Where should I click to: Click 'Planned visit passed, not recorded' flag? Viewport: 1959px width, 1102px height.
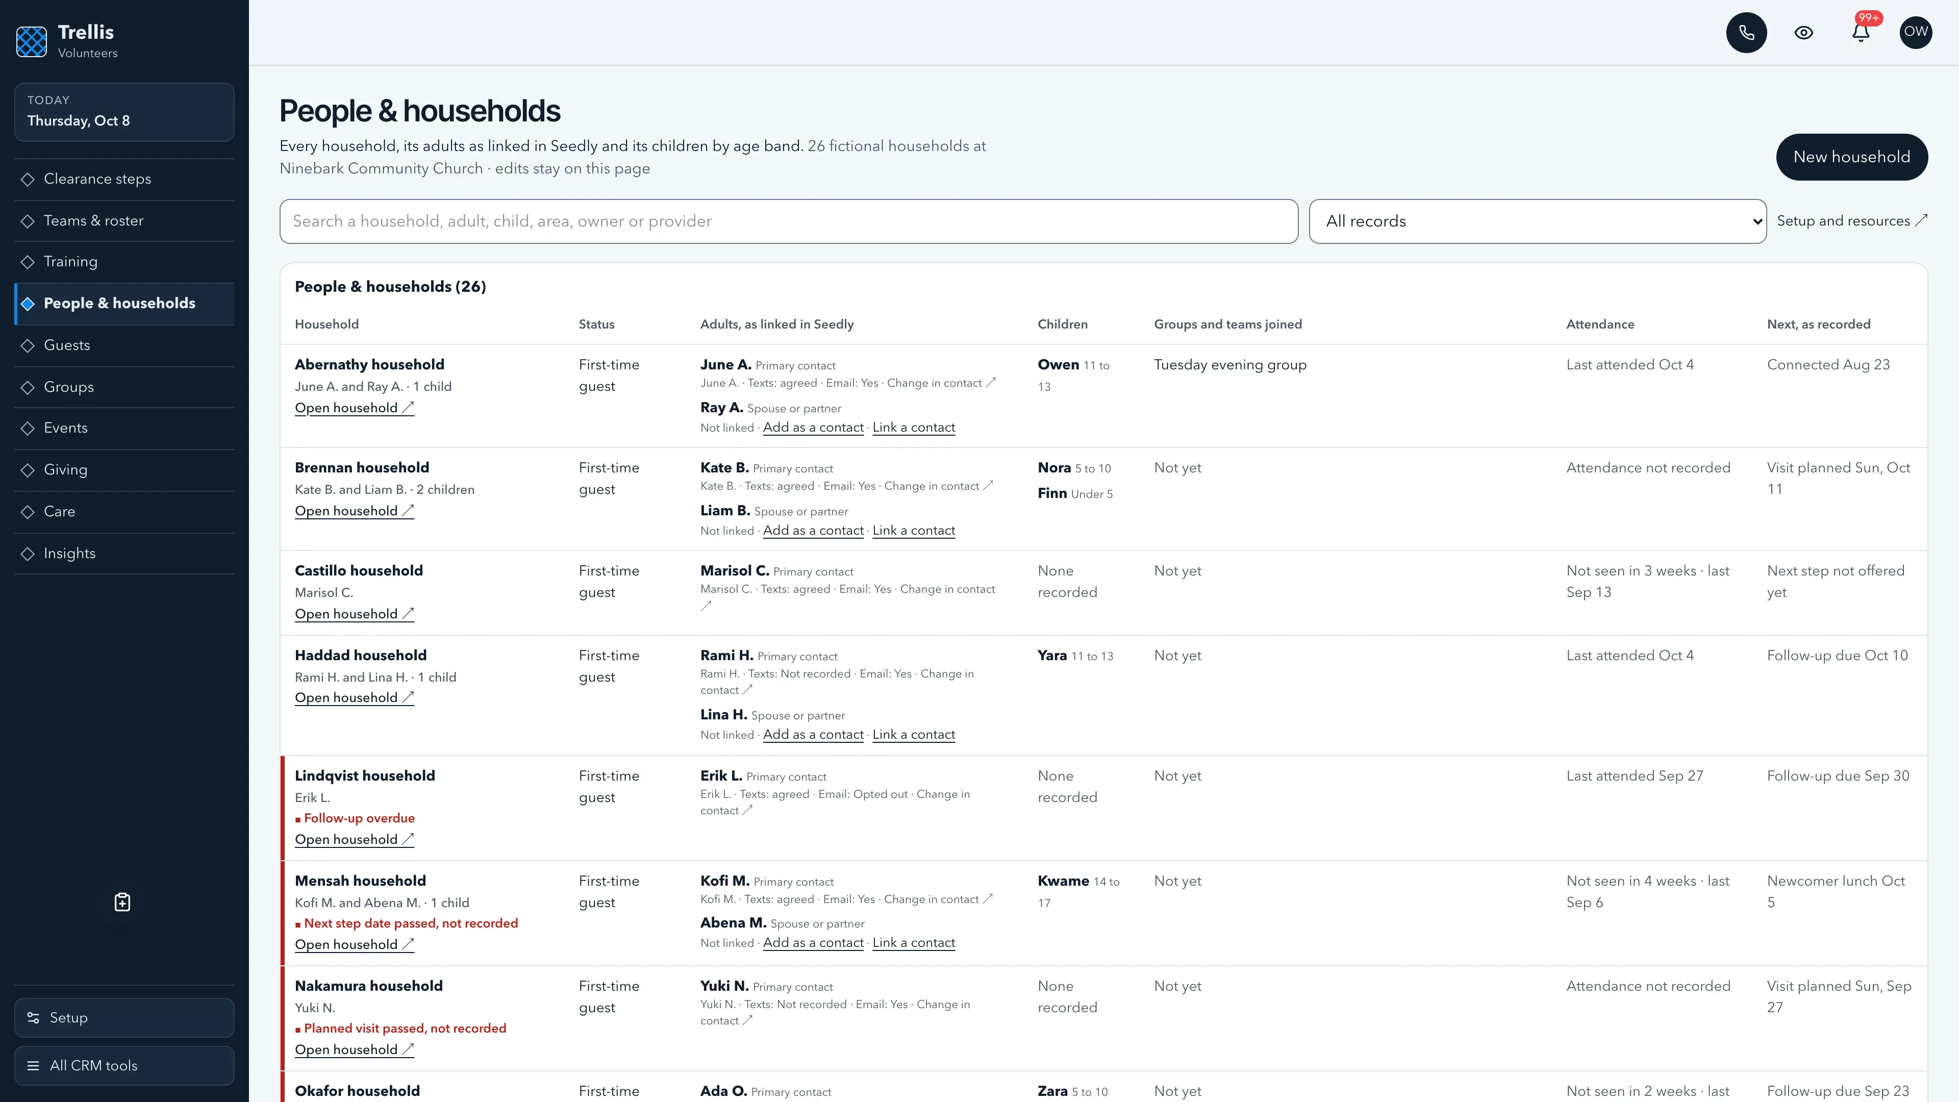click(x=401, y=1028)
